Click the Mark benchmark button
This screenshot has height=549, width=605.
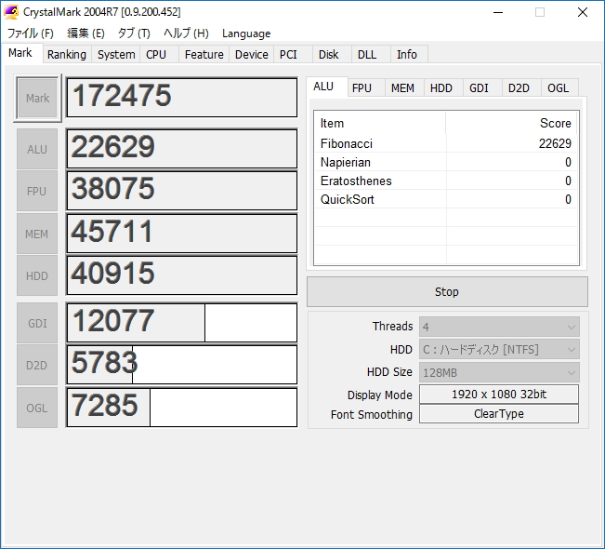pos(37,98)
